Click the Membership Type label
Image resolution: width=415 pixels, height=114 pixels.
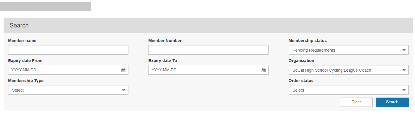(x=26, y=81)
